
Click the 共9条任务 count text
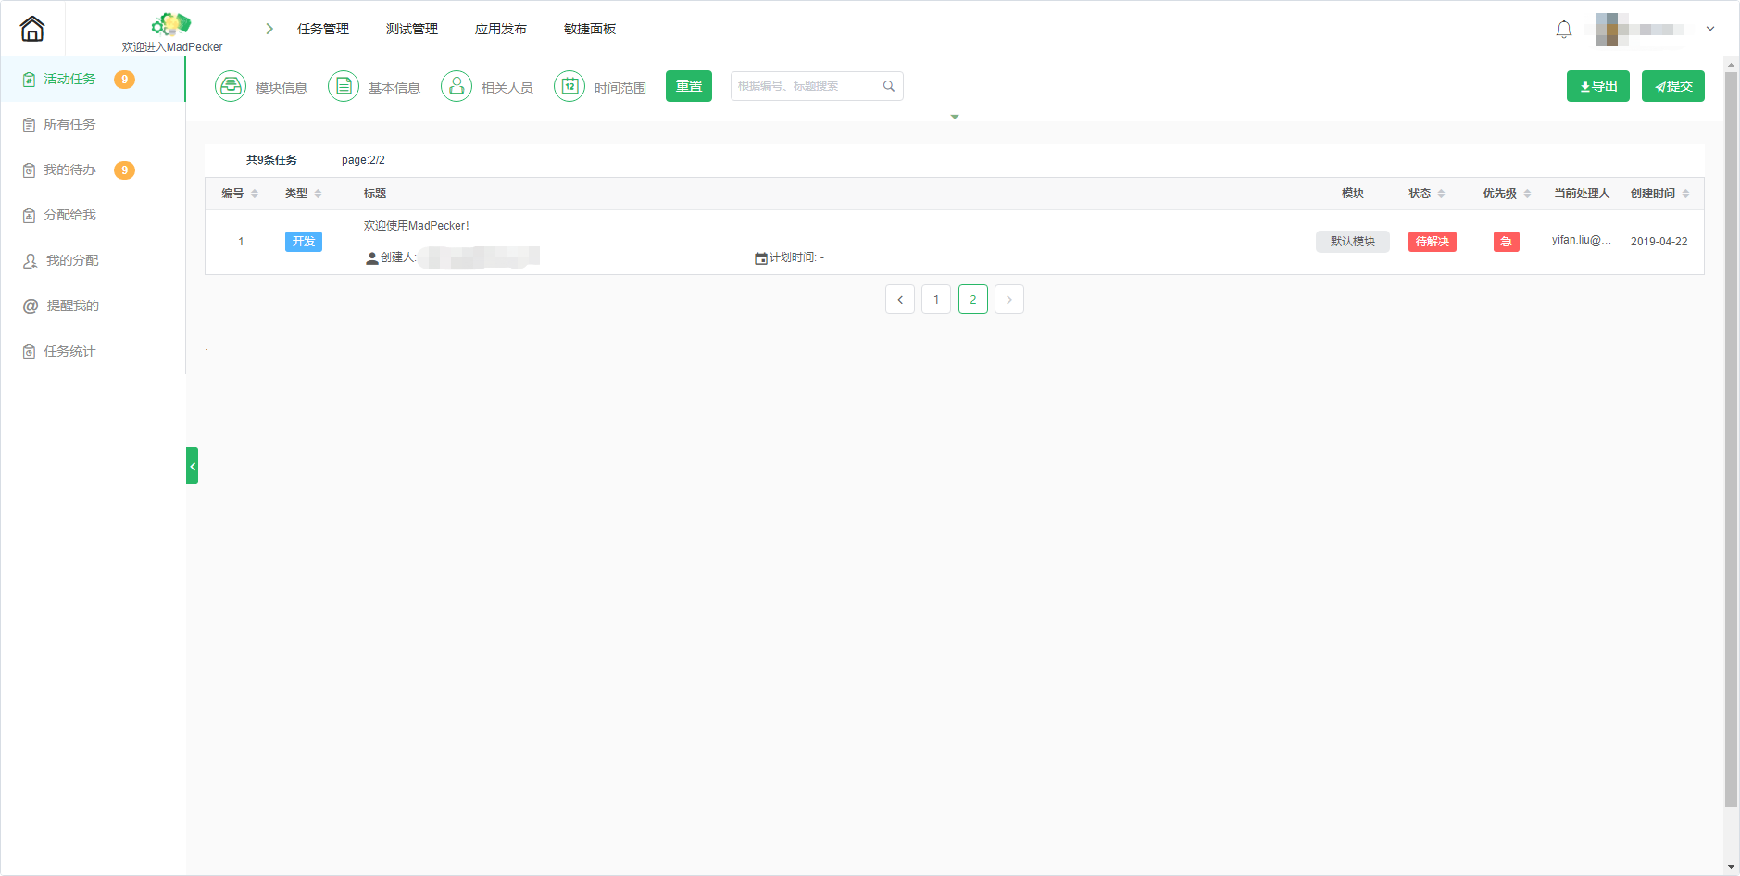[271, 160]
